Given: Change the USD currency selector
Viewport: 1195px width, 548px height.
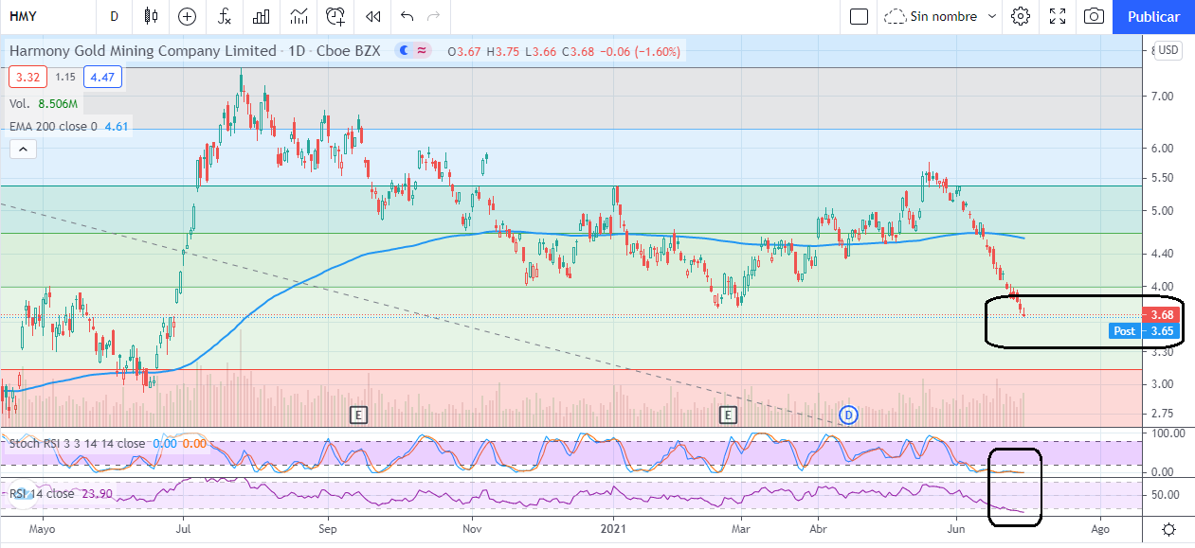Looking at the screenshot, I should pyautogui.click(x=1168, y=50).
